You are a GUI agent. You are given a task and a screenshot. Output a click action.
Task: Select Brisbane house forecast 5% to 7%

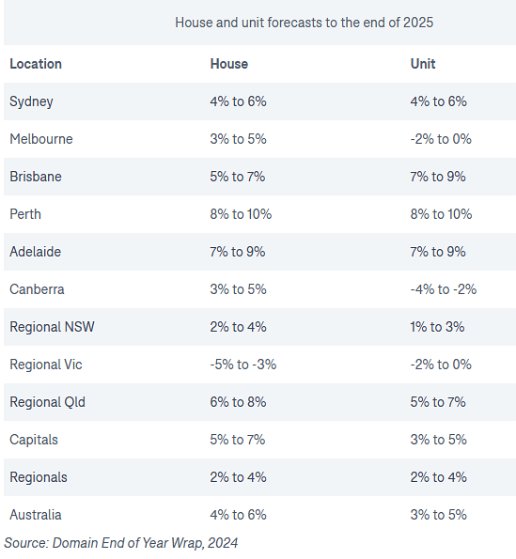click(238, 177)
